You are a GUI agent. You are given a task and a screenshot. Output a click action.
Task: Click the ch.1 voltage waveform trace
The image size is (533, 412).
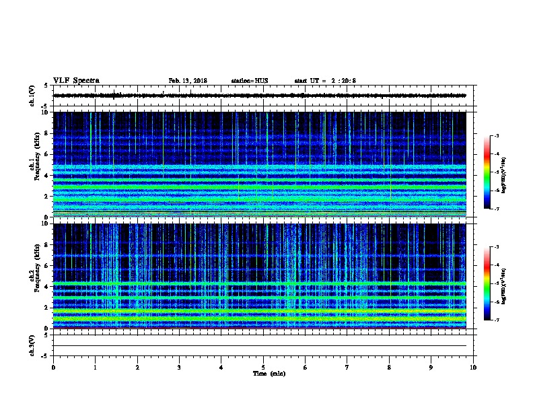click(260, 96)
